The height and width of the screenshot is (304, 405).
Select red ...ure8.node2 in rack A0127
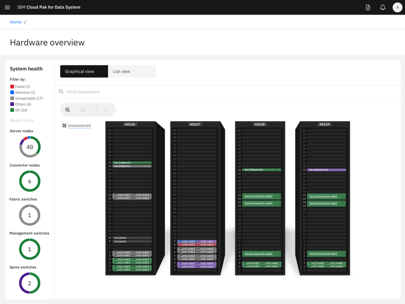point(207,244)
